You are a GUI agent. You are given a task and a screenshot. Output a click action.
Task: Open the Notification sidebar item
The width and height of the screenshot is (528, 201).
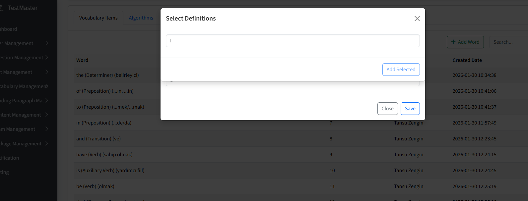click(x=10, y=158)
